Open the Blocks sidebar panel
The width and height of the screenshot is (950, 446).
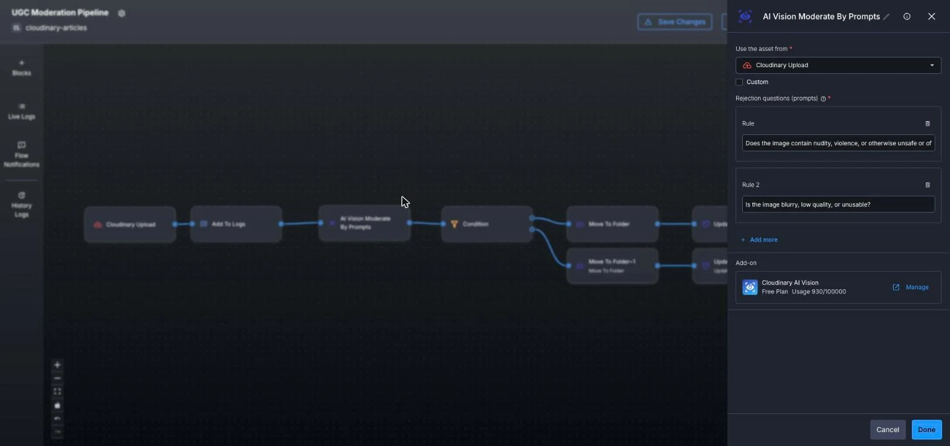pos(21,68)
